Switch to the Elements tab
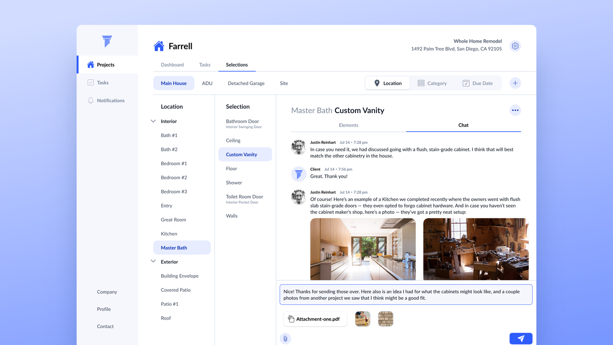The width and height of the screenshot is (613, 345). 348,125
